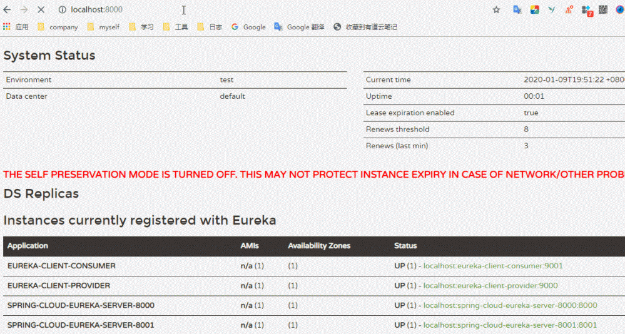The image size is (625, 334).
Task: Open the 收藏到有道云笔记 bookmarklet
Action: point(365,27)
